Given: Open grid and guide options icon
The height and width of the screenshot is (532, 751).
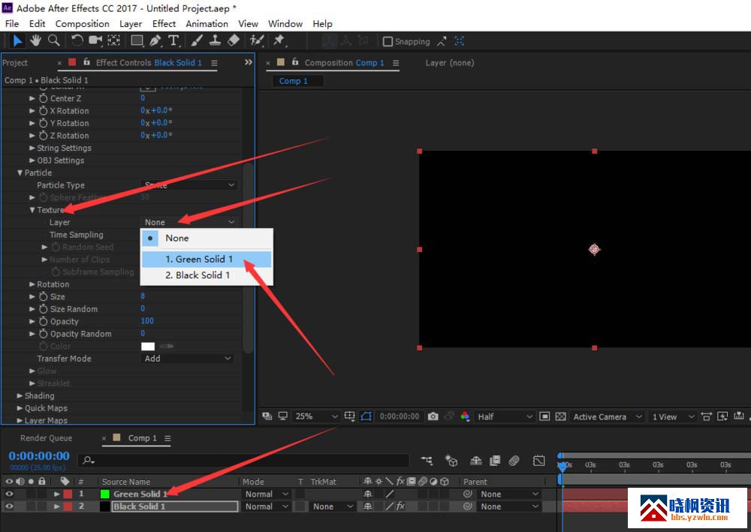Looking at the screenshot, I should tap(350, 416).
